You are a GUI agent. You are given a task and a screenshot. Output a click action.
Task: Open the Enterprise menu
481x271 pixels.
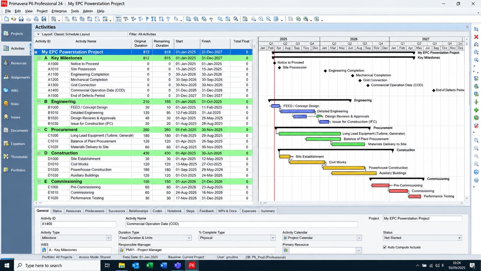[59, 11]
